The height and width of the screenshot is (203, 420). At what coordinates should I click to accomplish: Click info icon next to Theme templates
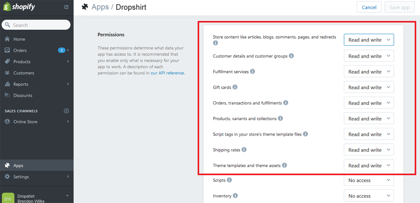pyautogui.click(x=285, y=165)
